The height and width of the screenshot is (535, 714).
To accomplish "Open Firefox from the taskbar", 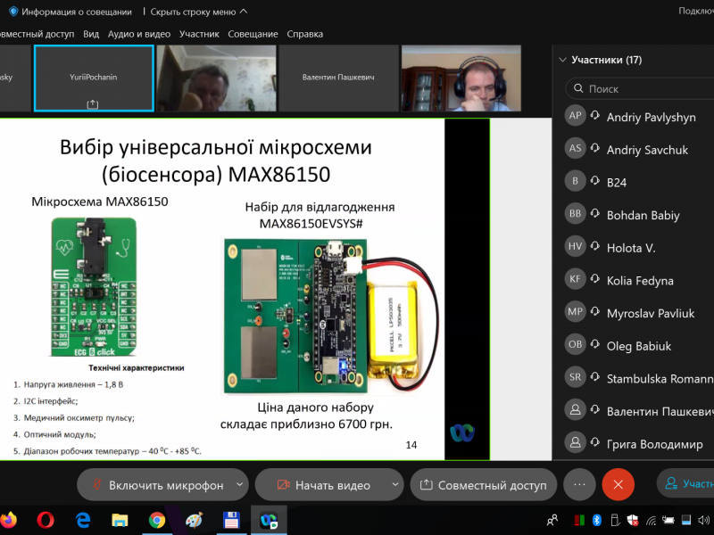I will tap(8, 520).
